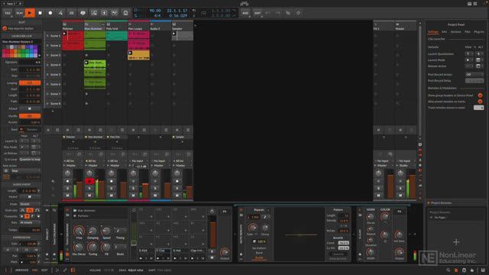Image resolution: width=489 pixels, height=275 pixels.
Task: Switch to EDIT view
Action: 44,270
